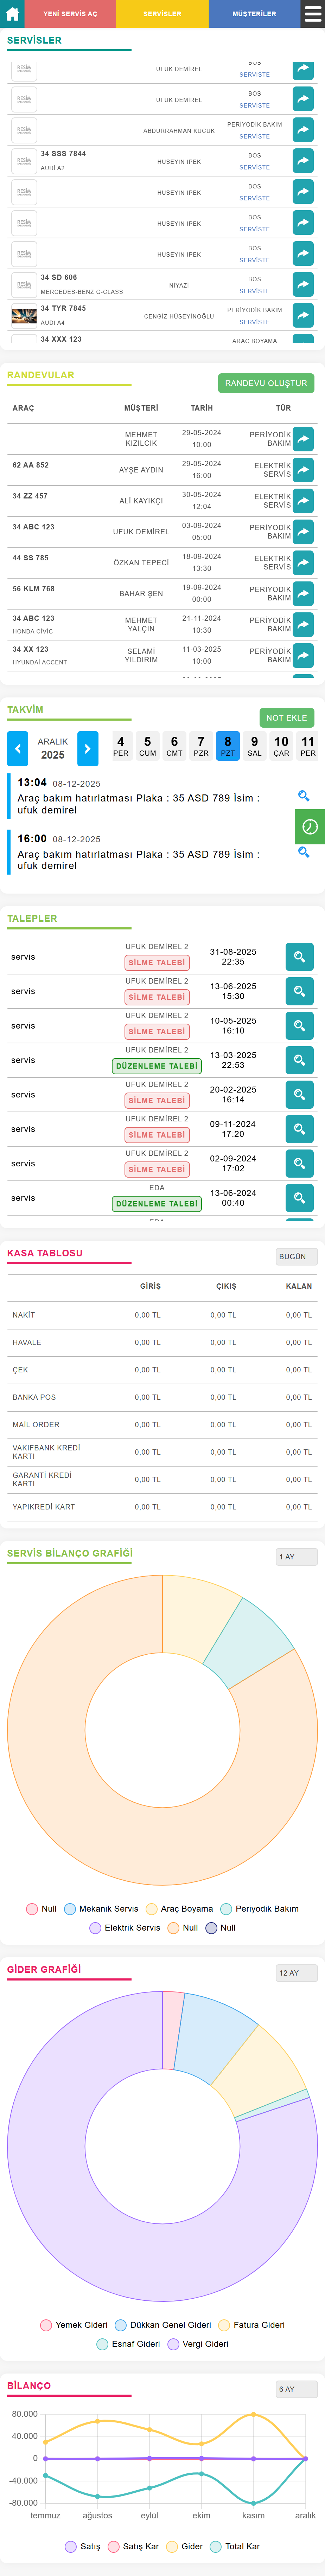Open the 6 AY balance range dropdown
Image resolution: width=325 pixels, height=2576 pixels.
tap(296, 2389)
